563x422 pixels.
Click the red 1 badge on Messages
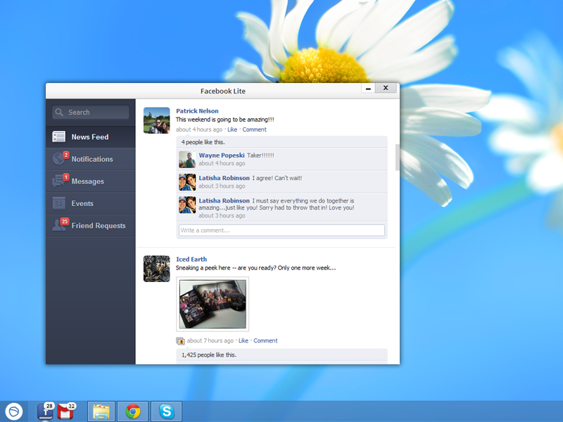tap(66, 177)
